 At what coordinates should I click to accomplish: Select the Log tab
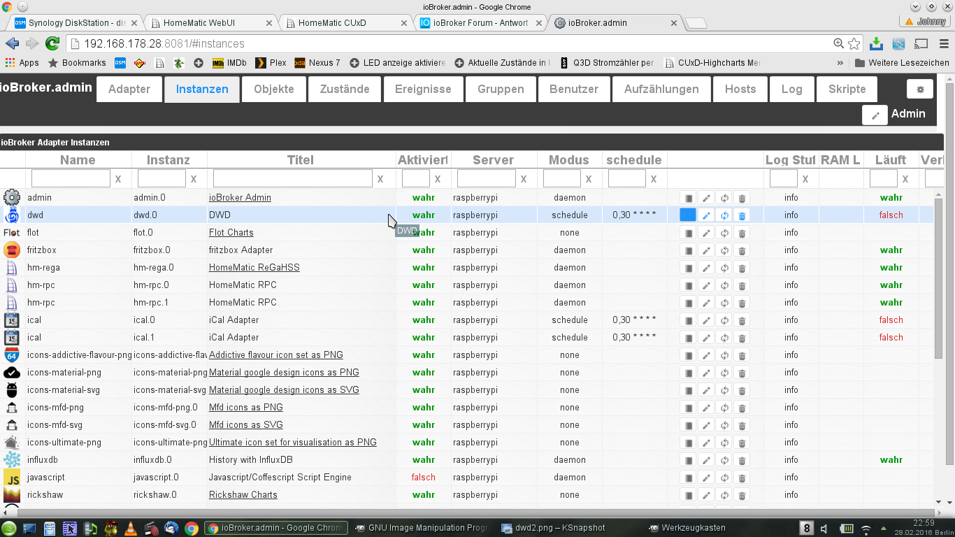click(x=792, y=89)
